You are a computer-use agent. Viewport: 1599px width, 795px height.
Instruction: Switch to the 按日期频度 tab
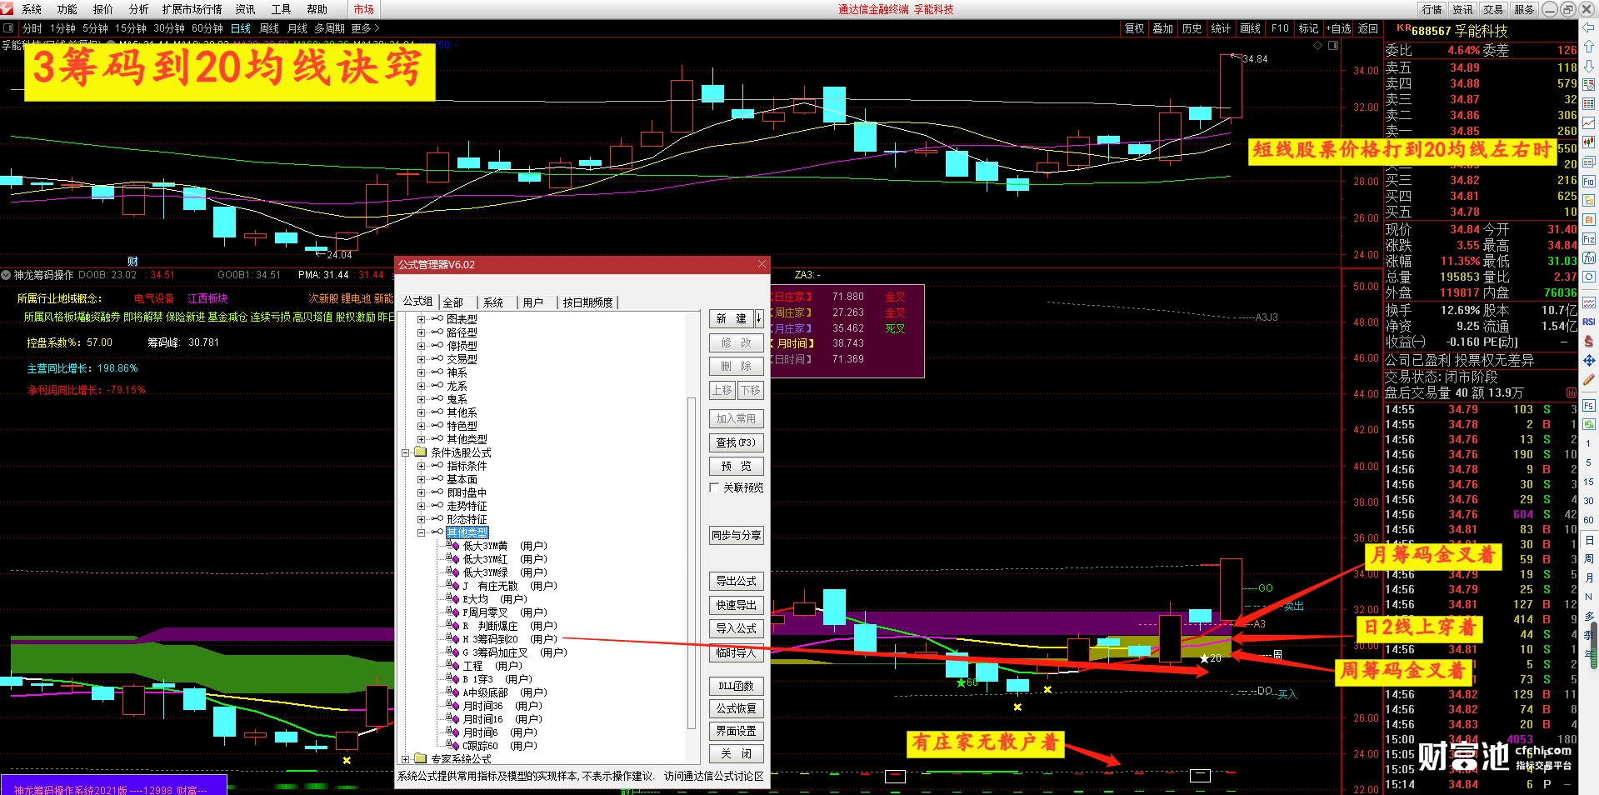(588, 302)
